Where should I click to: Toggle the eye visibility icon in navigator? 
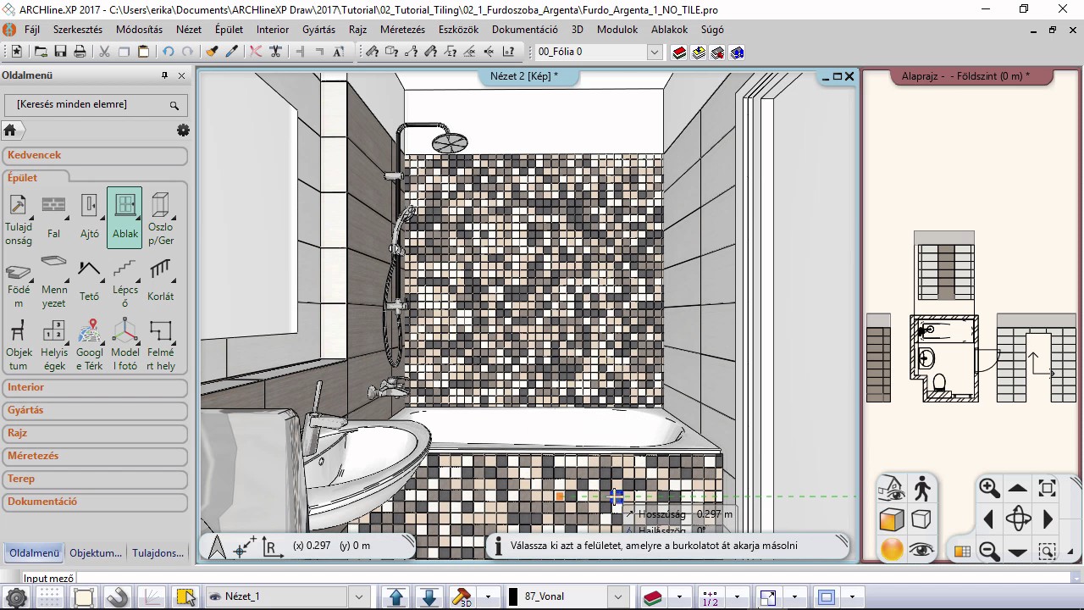point(921,550)
